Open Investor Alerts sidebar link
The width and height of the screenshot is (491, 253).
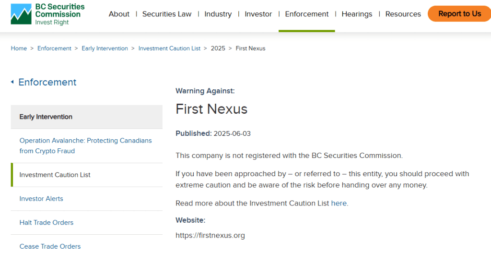coord(41,199)
